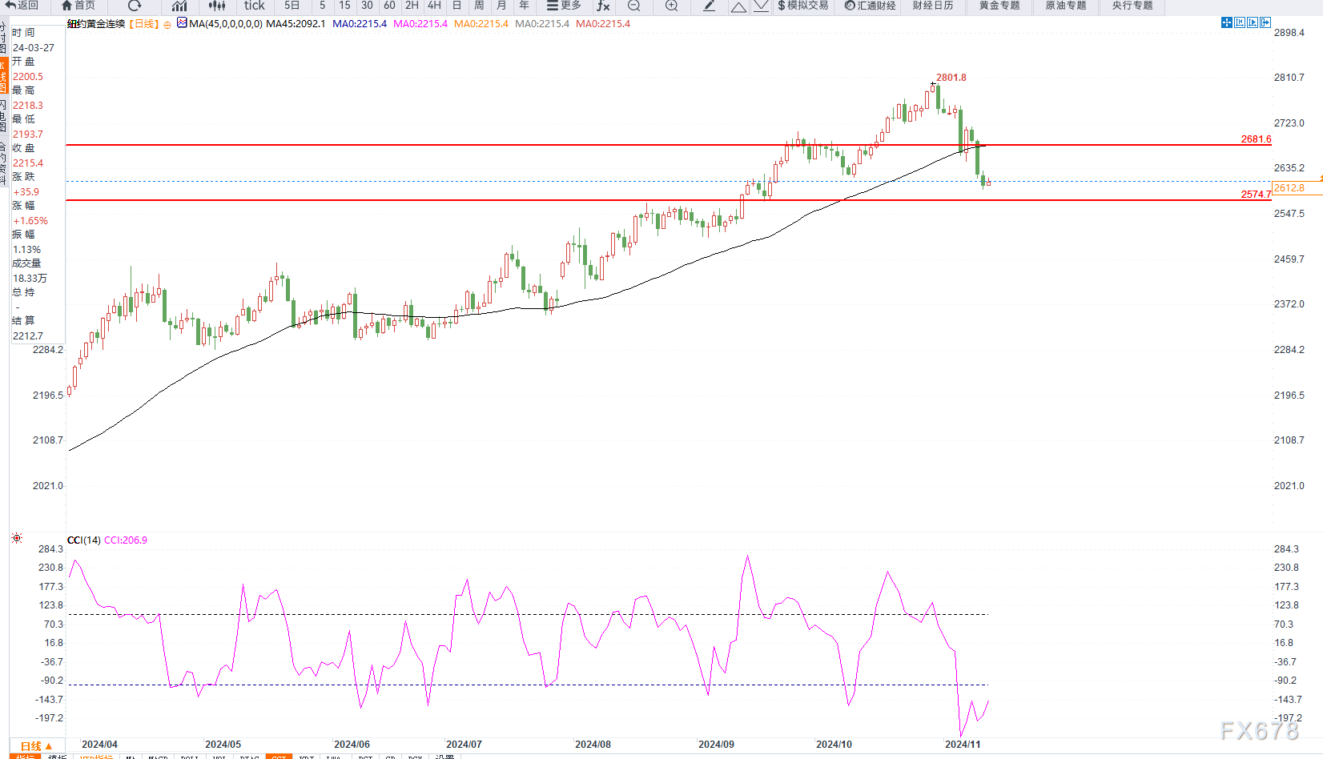
Task: Click the 返回 back button
Action: click(22, 6)
